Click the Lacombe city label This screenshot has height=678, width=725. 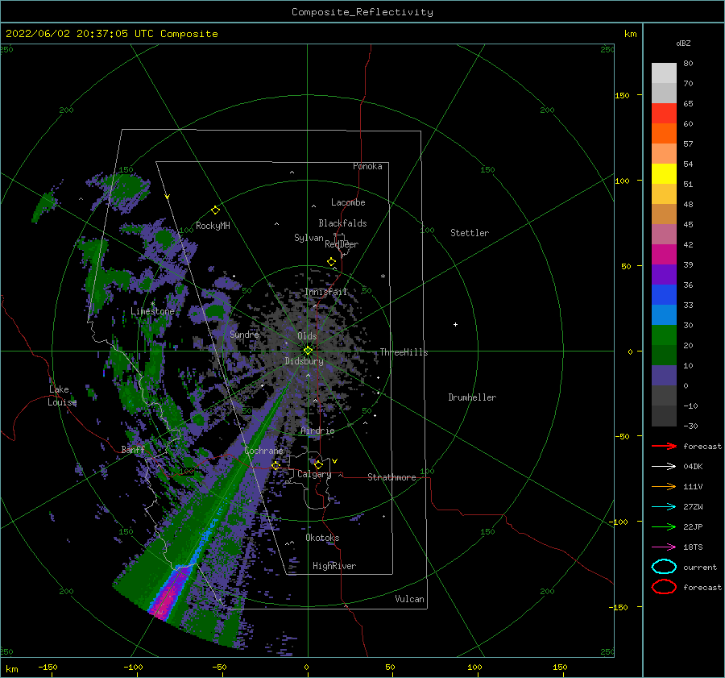[348, 202]
